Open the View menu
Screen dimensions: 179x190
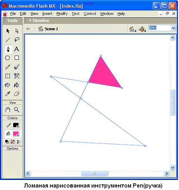(x=34, y=14)
